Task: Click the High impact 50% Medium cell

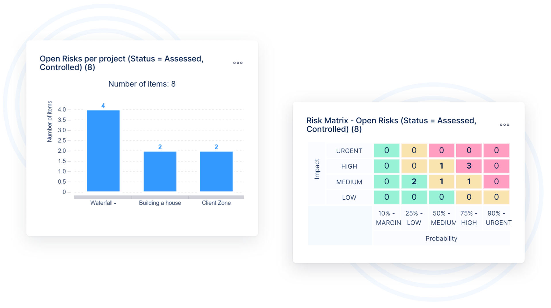Action: pyautogui.click(x=441, y=166)
